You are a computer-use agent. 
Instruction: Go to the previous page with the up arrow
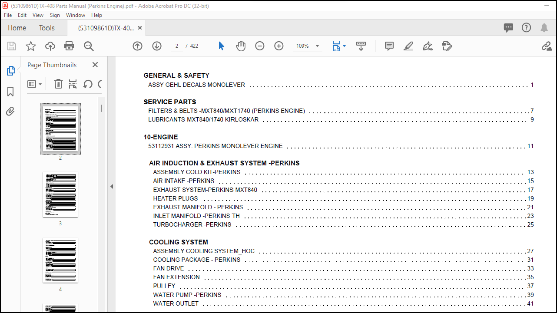(x=137, y=46)
